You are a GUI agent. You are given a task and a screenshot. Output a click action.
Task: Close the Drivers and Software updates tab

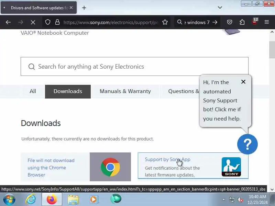point(71,8)
